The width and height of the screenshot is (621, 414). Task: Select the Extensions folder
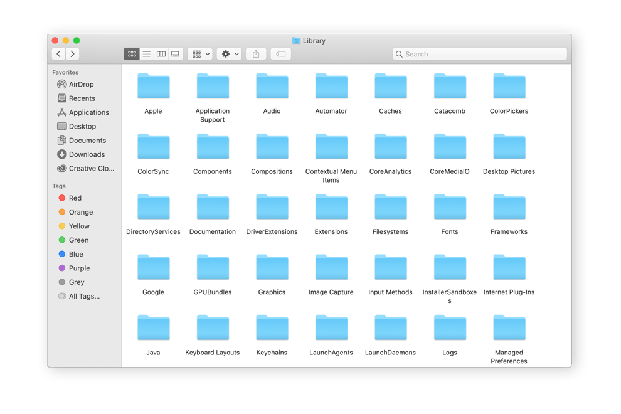click(331, 215)
